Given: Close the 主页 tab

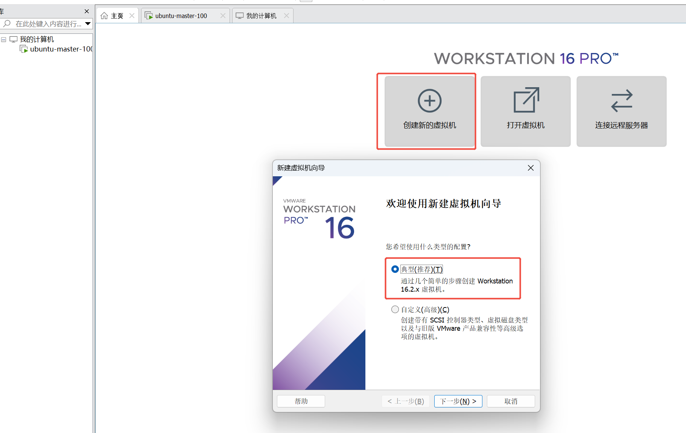Looking at the screenshot, I should pos(132,16).
